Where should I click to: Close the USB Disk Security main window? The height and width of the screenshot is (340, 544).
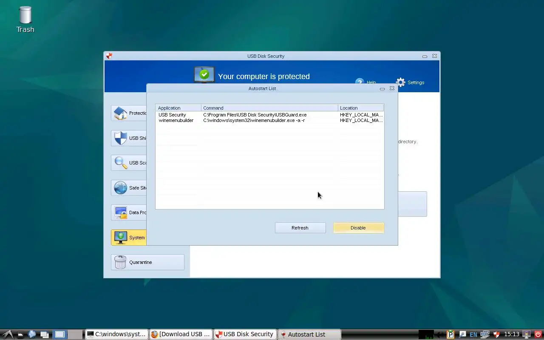pyautogui.click(x=434, y=56)
